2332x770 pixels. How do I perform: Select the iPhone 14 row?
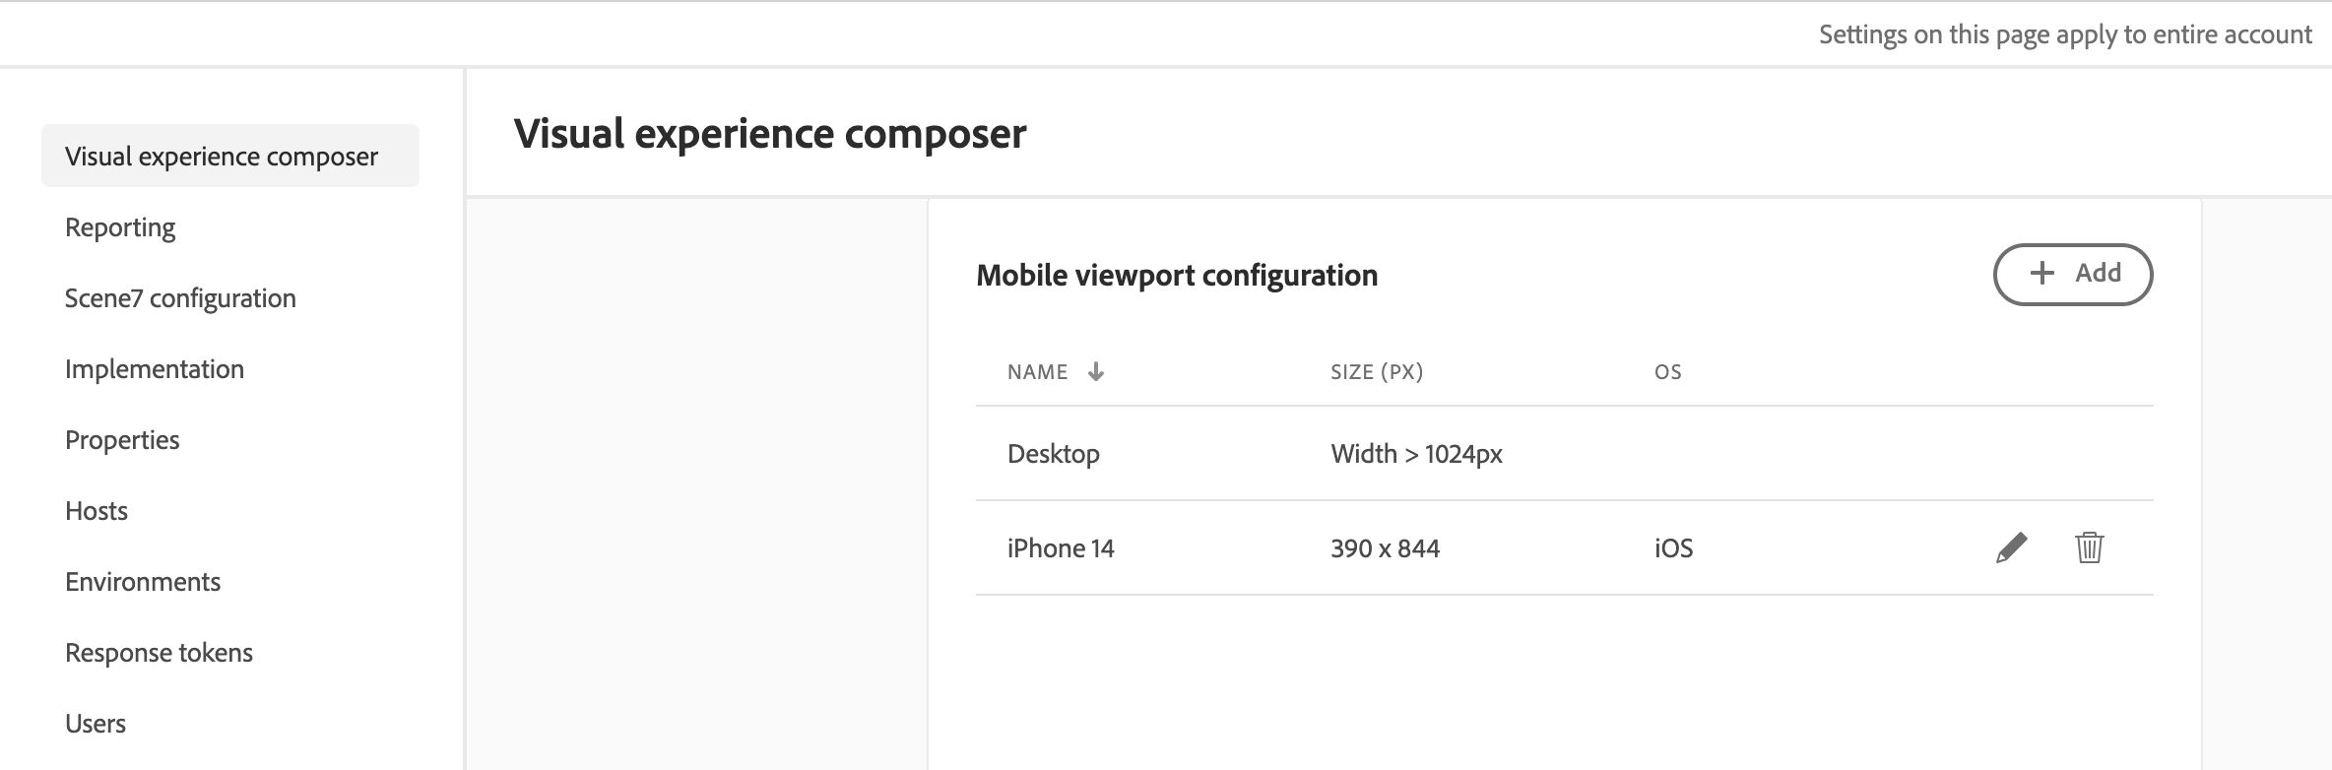point(1564,548)
